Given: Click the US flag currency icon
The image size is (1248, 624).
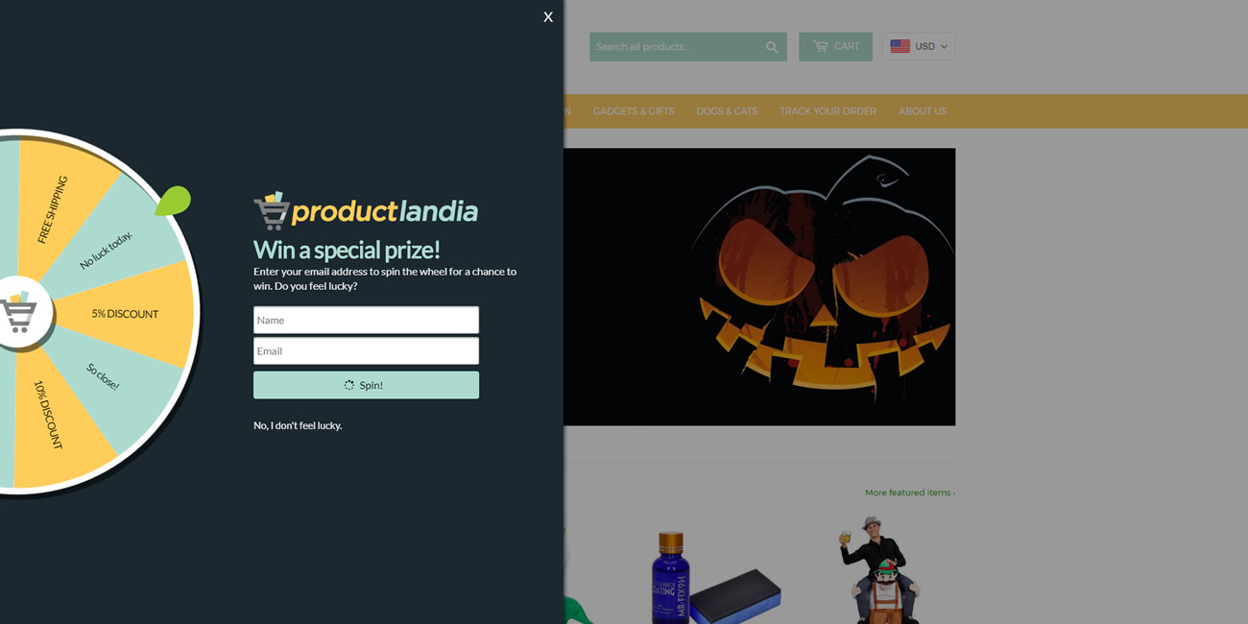Looking at the screenshot, I should pos(900,46).
